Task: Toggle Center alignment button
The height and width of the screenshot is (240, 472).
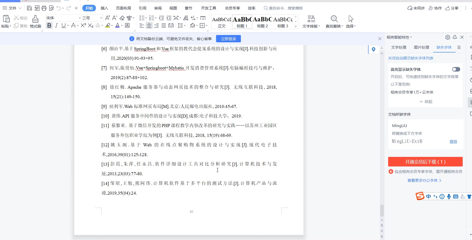Action: [x=149, y=25]
